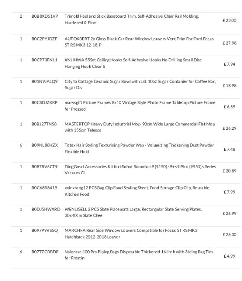Click ASIN B0C2PYJDZF
The height and width of the screenshot is (281, 242).
44,39
